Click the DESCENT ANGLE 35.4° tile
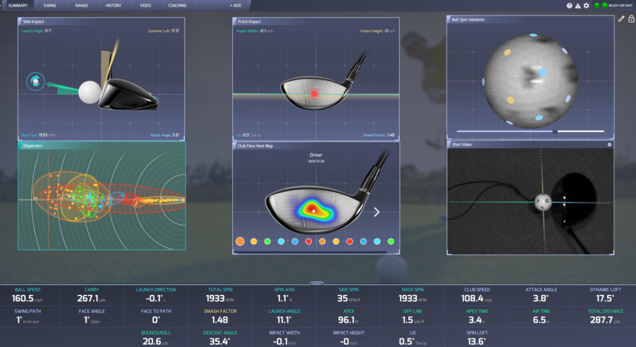The width and height of the screenshot is (636, 347). pos(220,338)
